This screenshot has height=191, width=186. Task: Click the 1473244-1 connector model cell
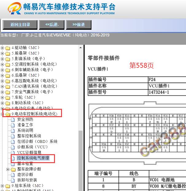(167, 92)
